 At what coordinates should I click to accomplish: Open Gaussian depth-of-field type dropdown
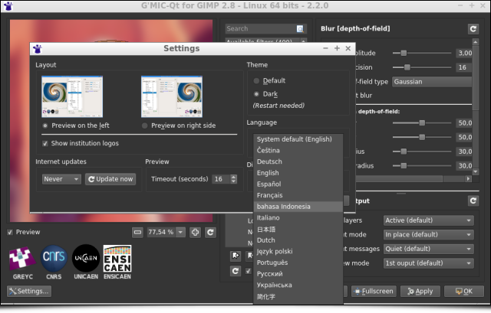click(432, 82)
